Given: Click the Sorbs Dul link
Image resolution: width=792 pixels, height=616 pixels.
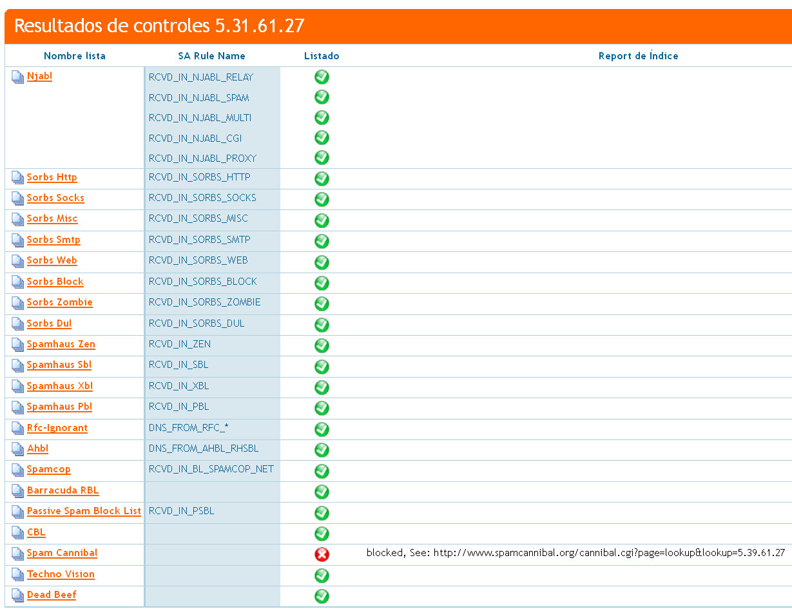Looking at the screenshot, I should [x=49, y=324].
